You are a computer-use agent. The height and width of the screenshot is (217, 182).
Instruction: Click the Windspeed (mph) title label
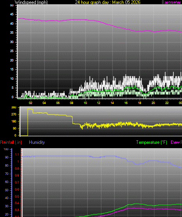[31, 2]
